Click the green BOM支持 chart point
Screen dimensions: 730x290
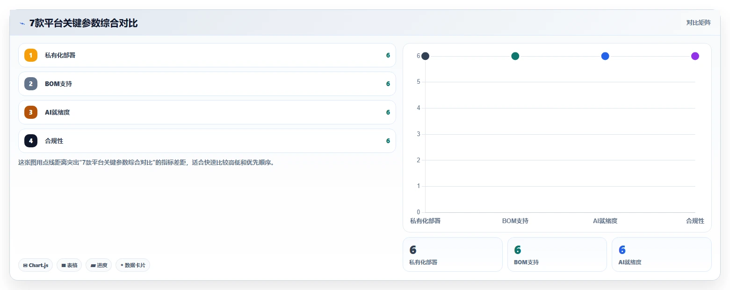click(515, 56)
